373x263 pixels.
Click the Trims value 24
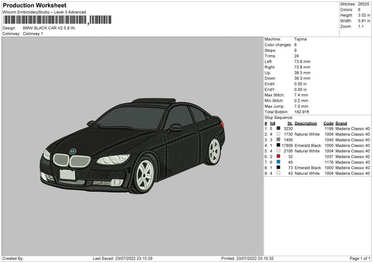[x=297, y=56]
